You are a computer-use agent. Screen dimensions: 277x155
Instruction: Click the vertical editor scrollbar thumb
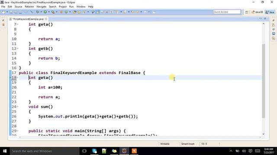pos(264,81)
